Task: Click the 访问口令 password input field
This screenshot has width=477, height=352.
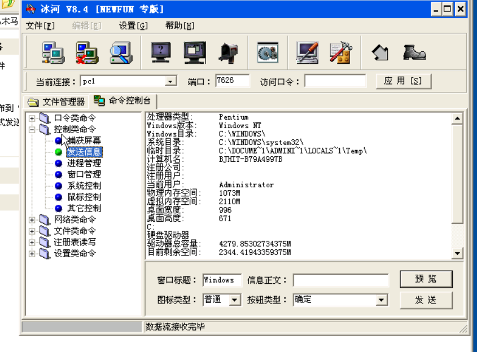Action: coord(335,81)
